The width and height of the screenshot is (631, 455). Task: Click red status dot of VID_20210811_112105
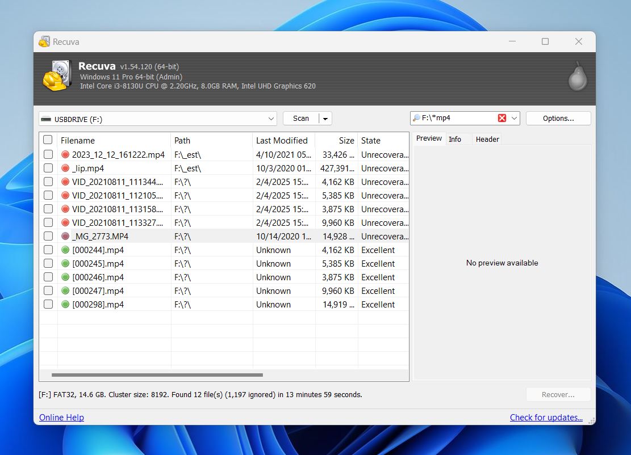(65, 196)
